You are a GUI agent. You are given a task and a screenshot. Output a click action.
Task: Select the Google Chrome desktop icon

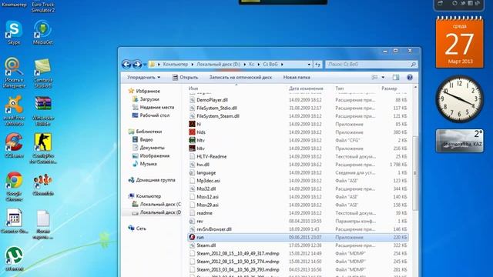(14, 186)
